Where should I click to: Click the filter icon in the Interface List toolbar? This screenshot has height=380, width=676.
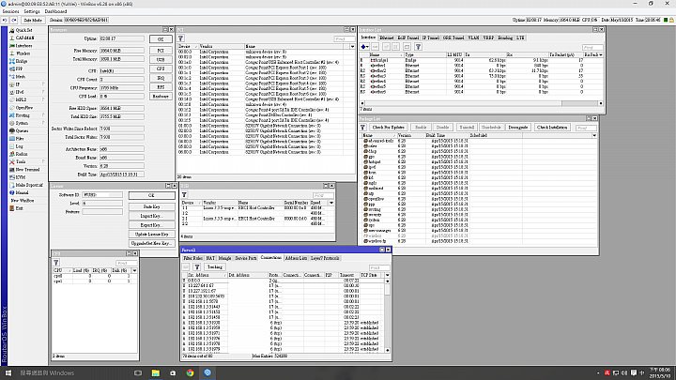click(x=418, y=47)
